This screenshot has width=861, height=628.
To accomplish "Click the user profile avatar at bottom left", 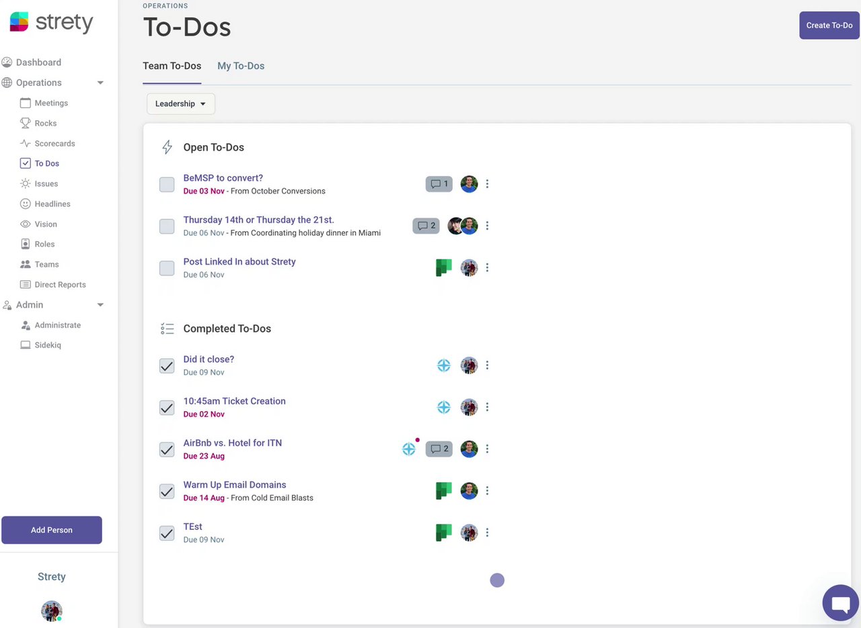I will click(x=52, y=611).
